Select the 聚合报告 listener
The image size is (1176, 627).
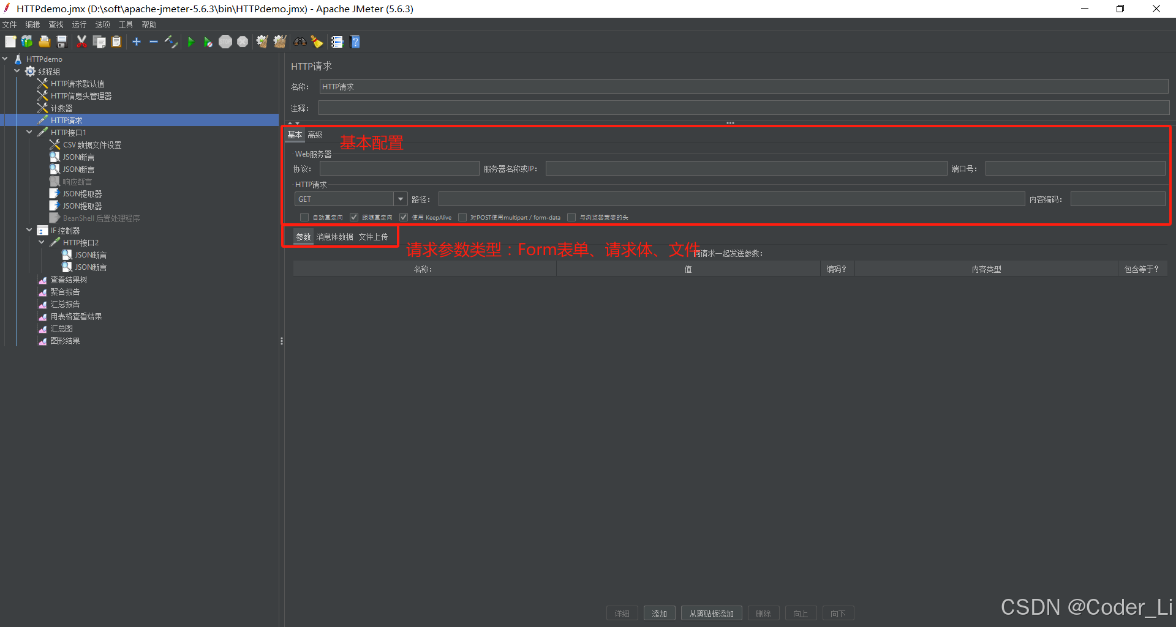tap(65, 292)
